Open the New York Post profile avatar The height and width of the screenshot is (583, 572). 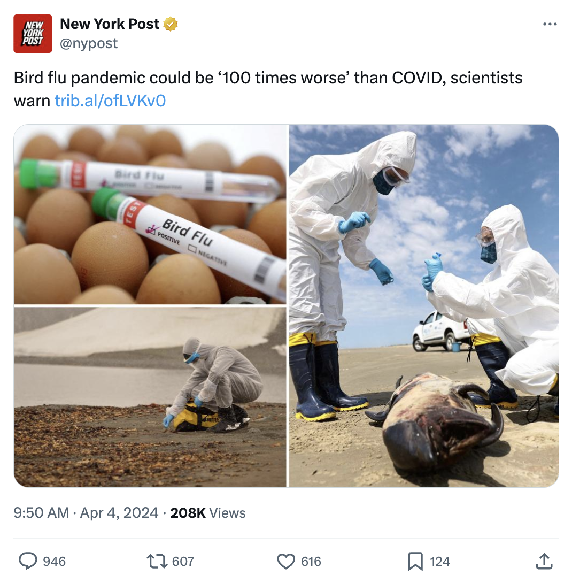click(33, 34)
